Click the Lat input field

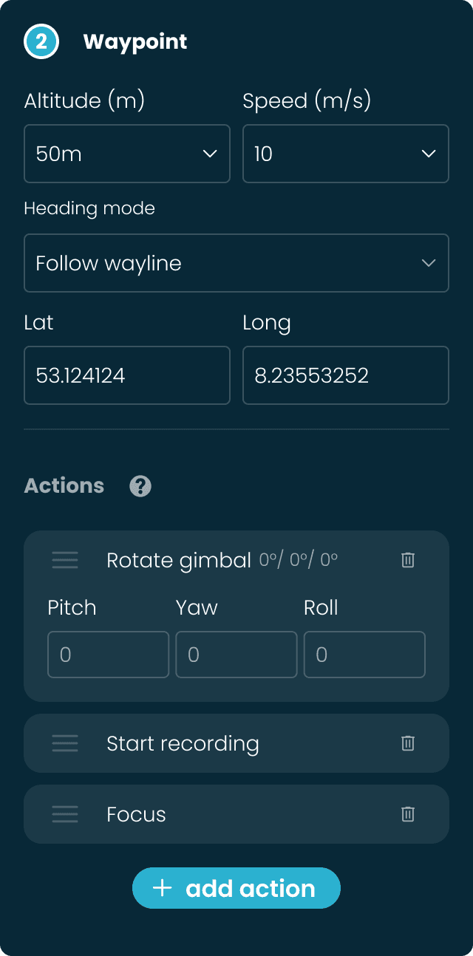(x=126, y=375)
